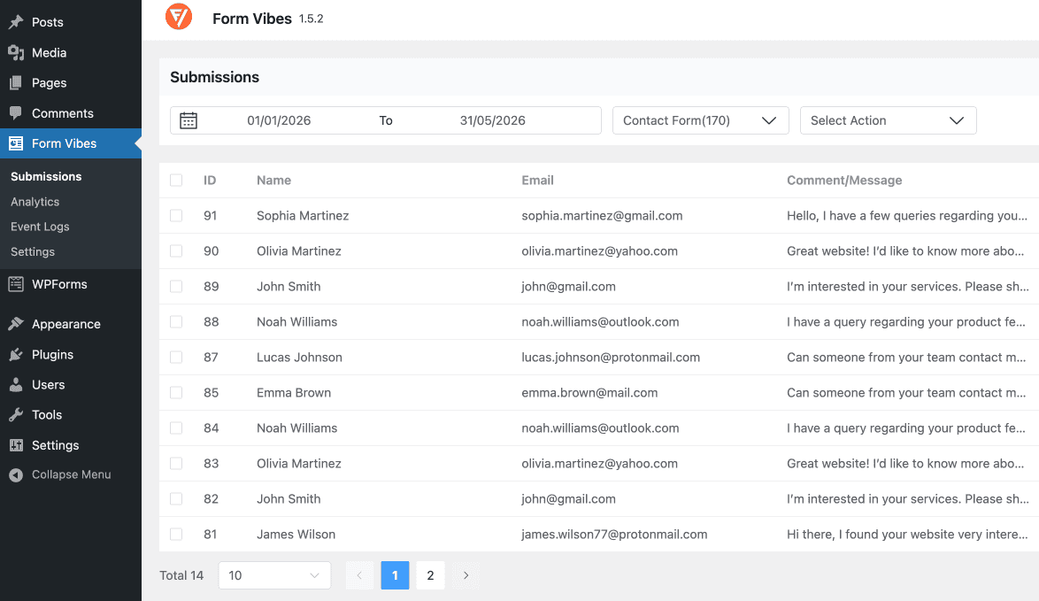Click the ID column header

[x=210, y=181]
